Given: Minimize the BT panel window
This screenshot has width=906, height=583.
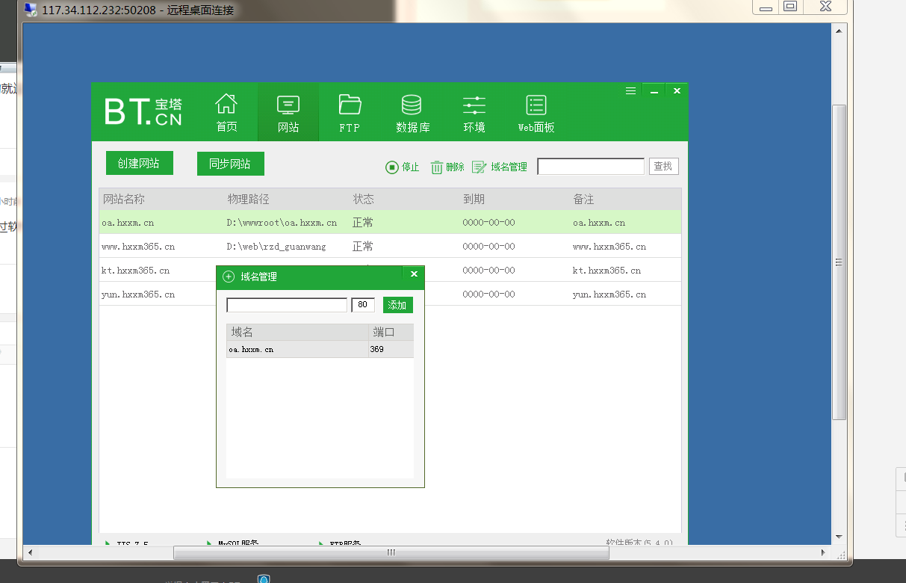Looking at the screenshot, I should click(x=654, y=90).
